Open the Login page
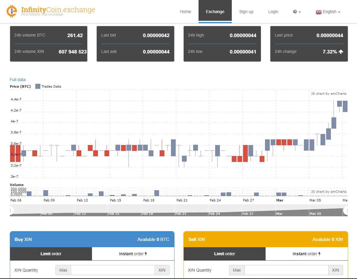This screenshot has height=279, width=357. tap(273, 12)
